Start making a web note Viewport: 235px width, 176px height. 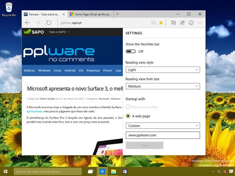[x=182, y=23]
